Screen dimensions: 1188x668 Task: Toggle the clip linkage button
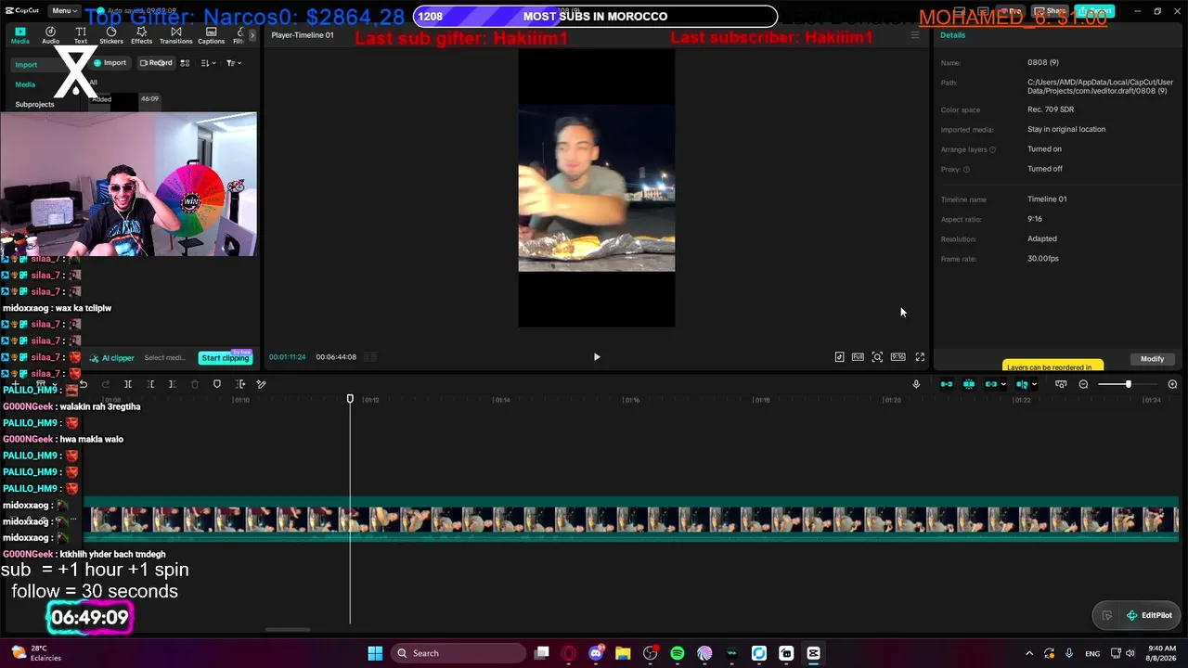point(991,384)
